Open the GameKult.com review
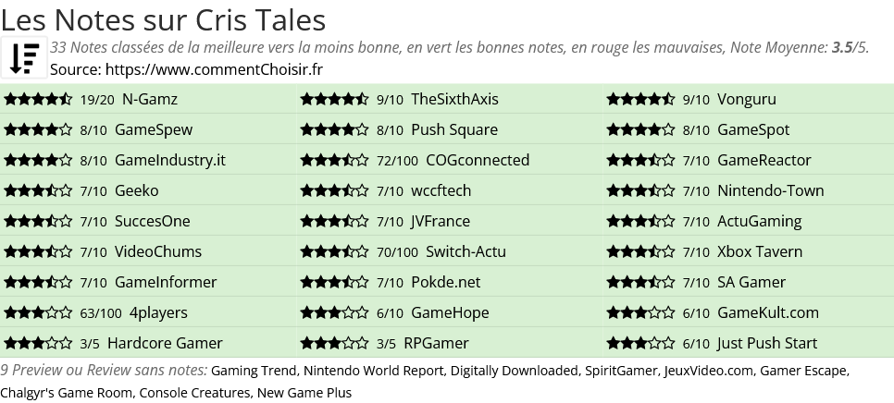894x403 pixels. 767,313
